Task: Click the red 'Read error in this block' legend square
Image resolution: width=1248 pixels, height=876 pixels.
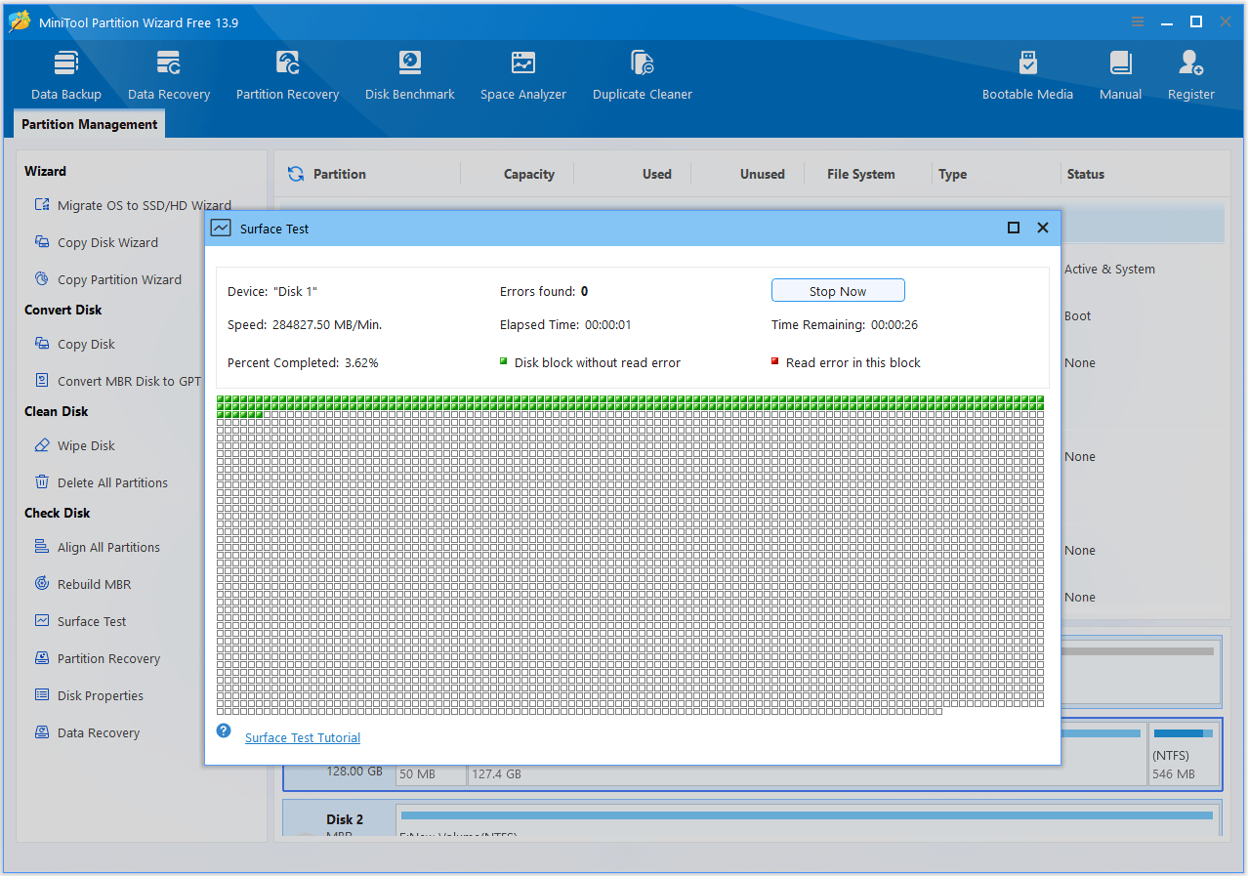Action: (x=775, y=361)
